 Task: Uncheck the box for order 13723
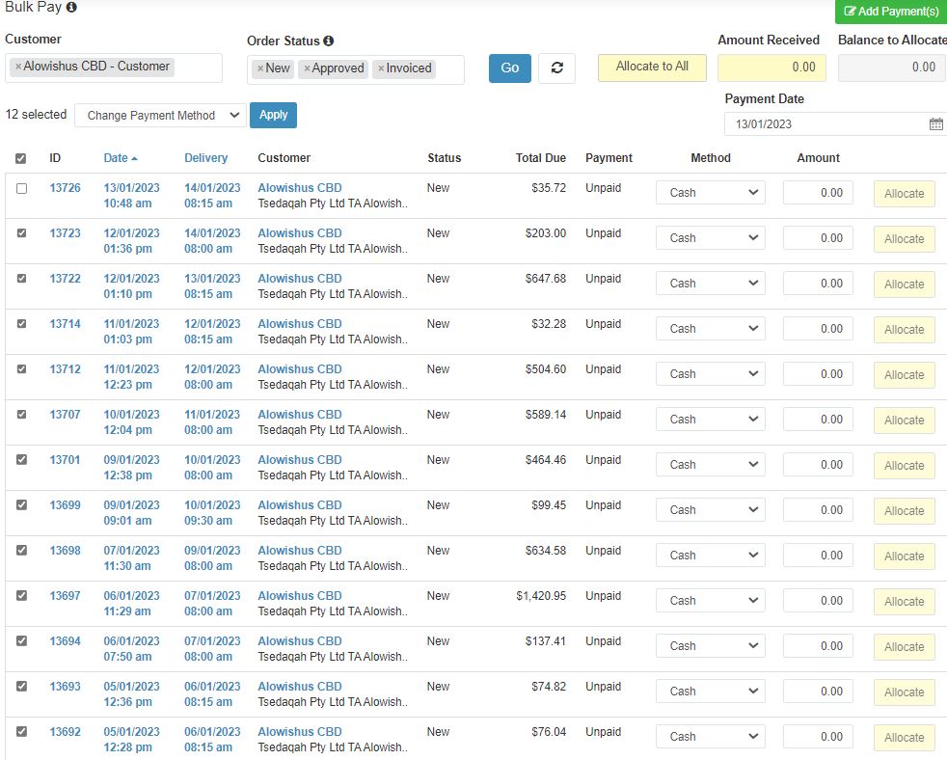pyautogui.click(x=22, y=233)
